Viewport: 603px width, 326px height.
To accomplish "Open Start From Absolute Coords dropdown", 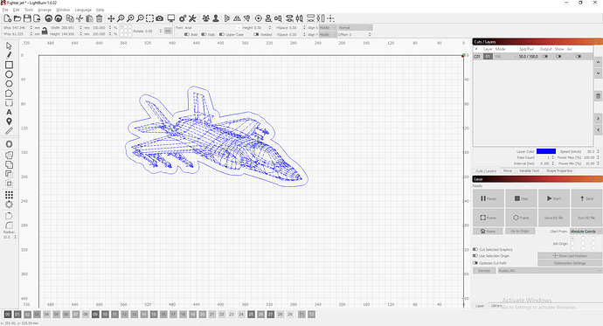I will click(x=586, y=232).
